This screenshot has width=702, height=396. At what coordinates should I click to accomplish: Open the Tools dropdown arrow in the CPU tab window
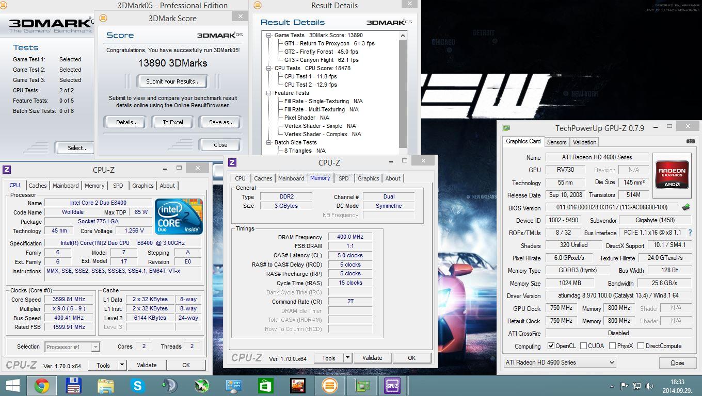122,365
